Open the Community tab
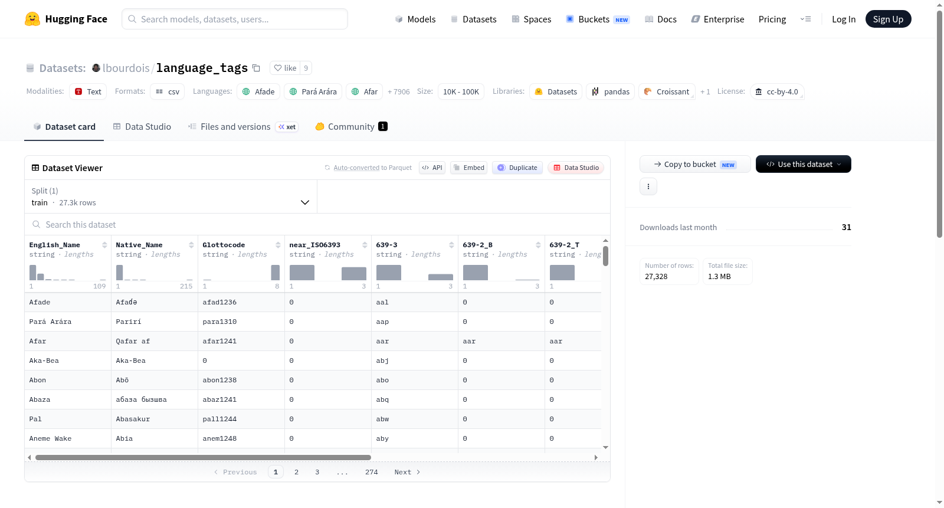 351,126
